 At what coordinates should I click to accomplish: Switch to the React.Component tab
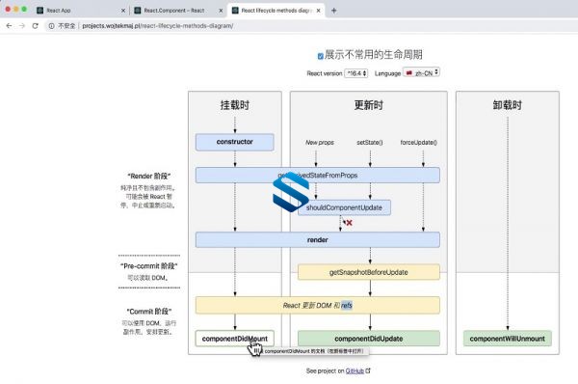click(178, 11)
